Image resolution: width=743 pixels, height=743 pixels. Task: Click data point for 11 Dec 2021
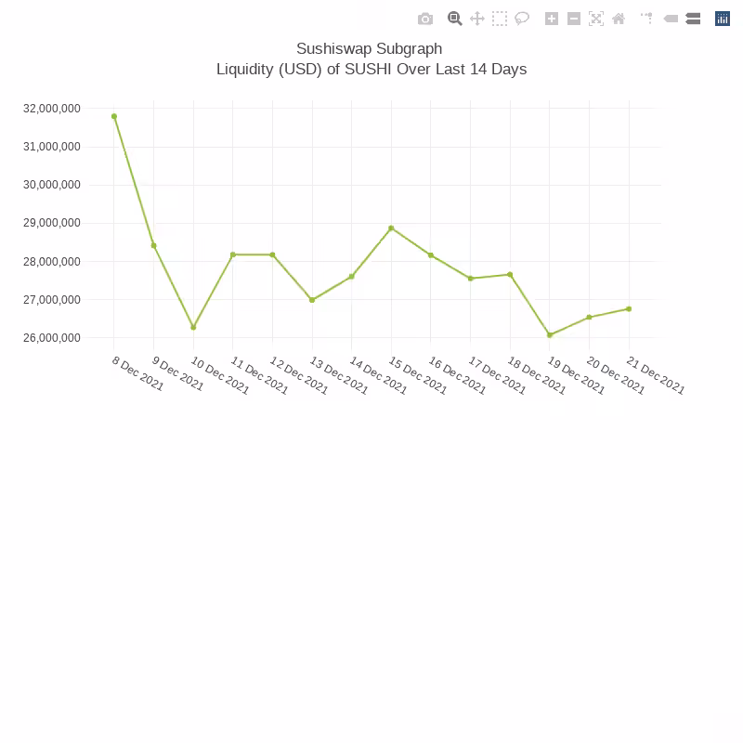[233, 254]
